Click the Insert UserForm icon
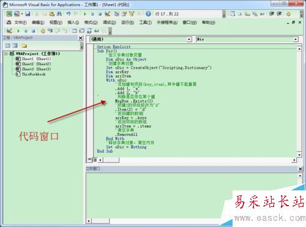This screenshot has width=306, height=227. [x=17, y=14]
